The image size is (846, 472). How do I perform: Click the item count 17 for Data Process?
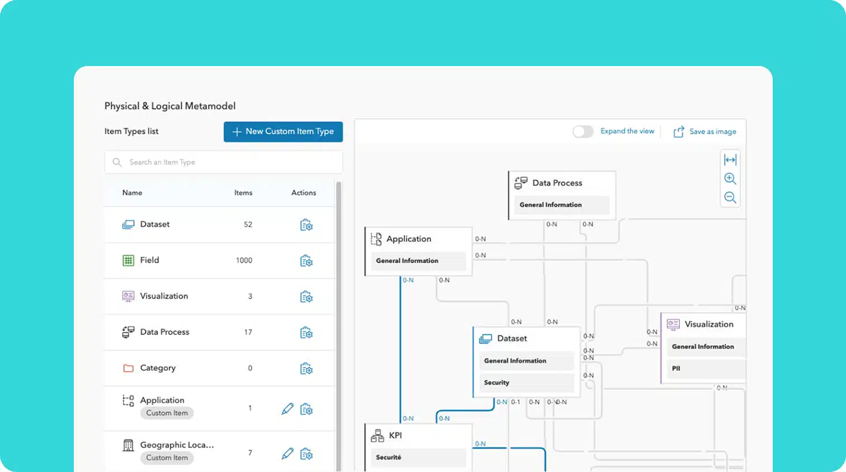tap(248, 332)
